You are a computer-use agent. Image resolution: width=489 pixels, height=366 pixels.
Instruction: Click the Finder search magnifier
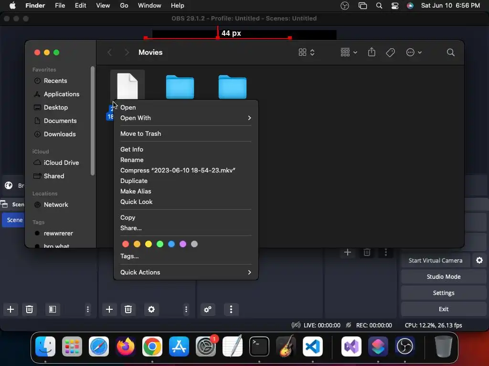tap(451, 52)
